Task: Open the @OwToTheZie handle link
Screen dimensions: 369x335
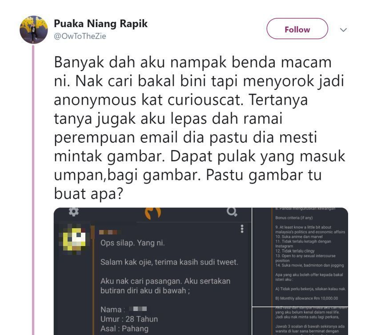Action: tap(80, 36)
